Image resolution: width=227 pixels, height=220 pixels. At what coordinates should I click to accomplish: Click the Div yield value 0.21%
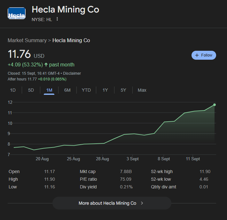point(126,187)
